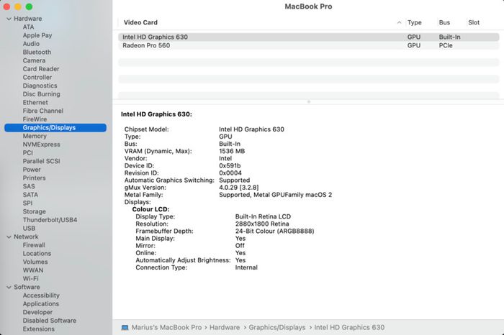The image size is (504, 335).
Task: Open the SAS section
Action: click(29, 186)
